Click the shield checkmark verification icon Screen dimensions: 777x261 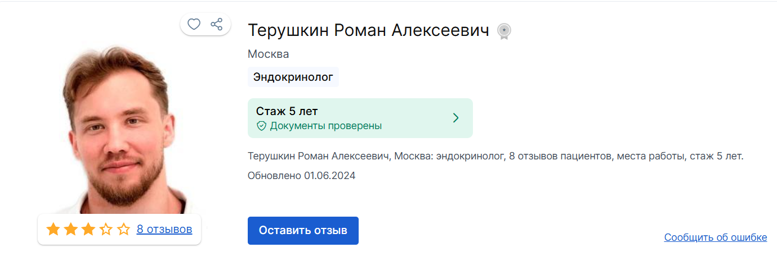(x=261, y=126)
